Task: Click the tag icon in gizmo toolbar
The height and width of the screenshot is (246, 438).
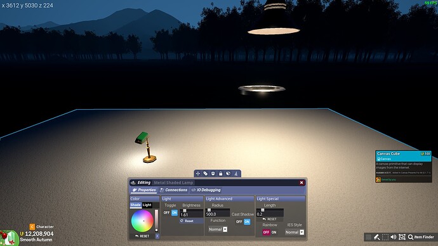Action: 206,174
